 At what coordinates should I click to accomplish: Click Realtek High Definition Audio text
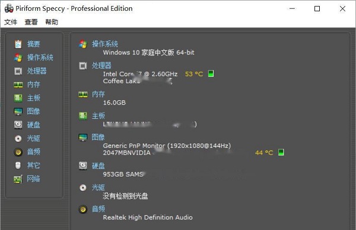coord(148,218)
